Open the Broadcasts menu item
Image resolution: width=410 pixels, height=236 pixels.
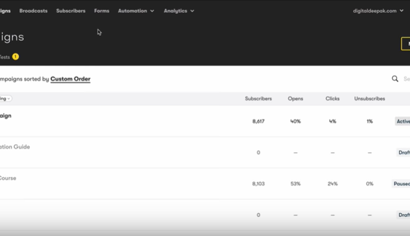click(34, 11)
